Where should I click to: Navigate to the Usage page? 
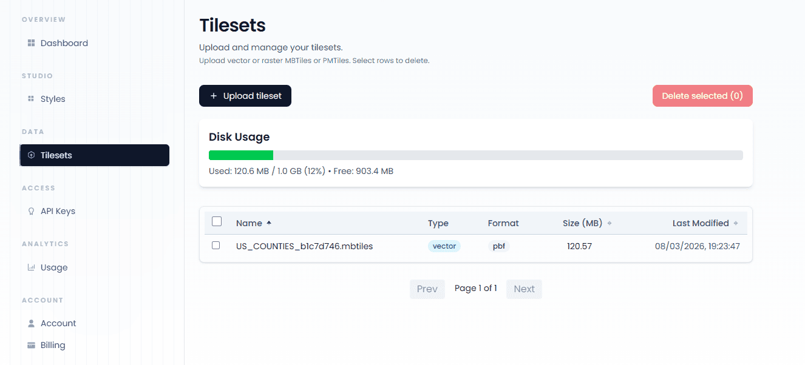click(54, 267)
